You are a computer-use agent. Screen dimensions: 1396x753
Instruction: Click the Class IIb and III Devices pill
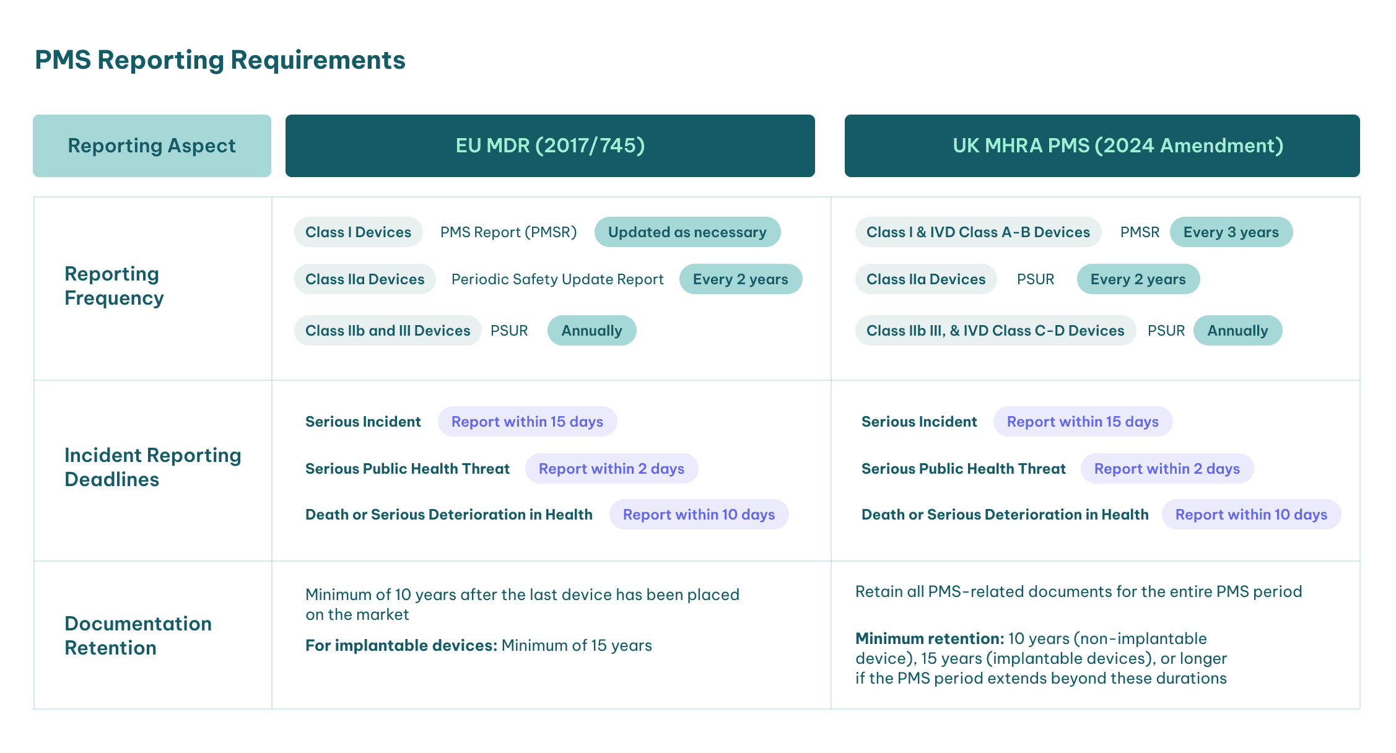388,331
